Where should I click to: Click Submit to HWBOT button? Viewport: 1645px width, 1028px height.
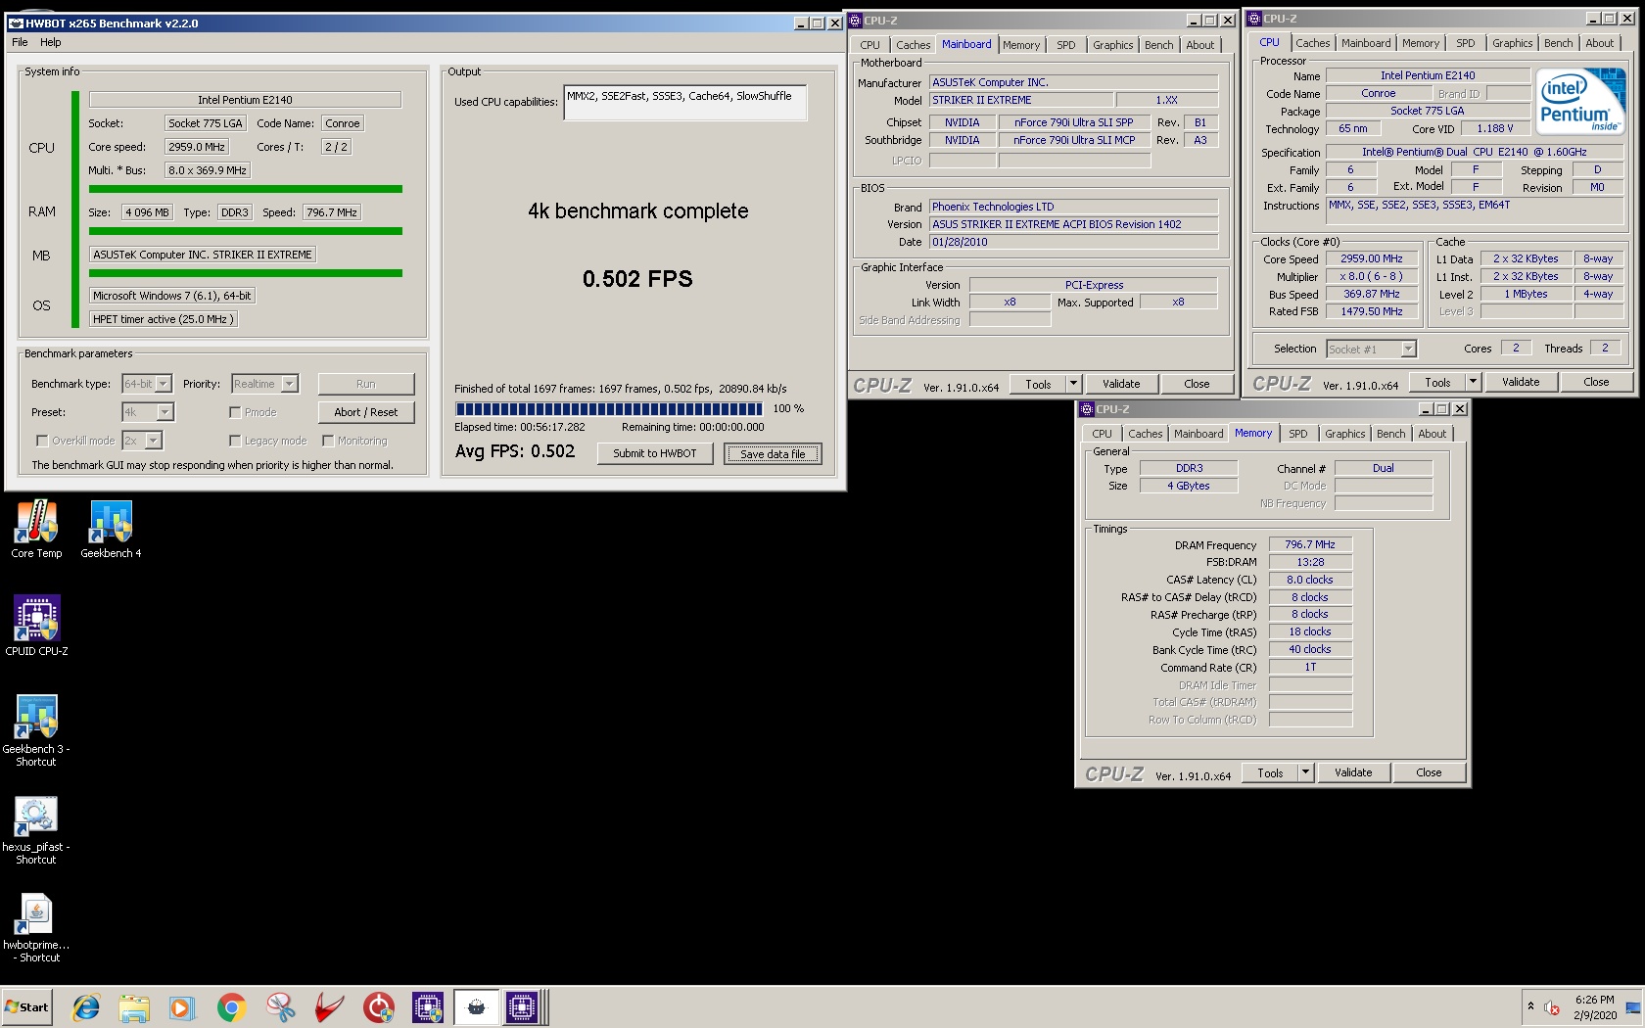point(655,453)
